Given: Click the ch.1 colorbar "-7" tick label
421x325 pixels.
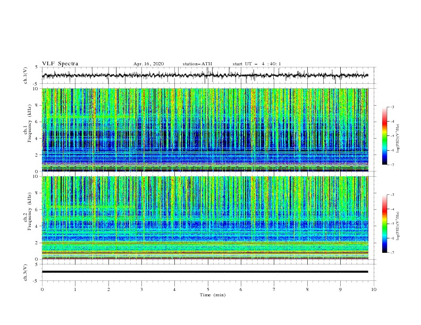Looking at the screenshot, I should [392, 165].
